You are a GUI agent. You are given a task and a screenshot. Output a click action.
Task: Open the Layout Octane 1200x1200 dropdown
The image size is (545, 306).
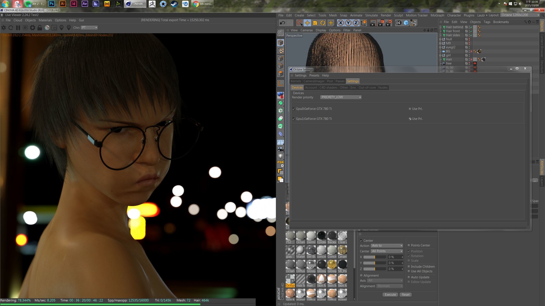click(520, 15)
